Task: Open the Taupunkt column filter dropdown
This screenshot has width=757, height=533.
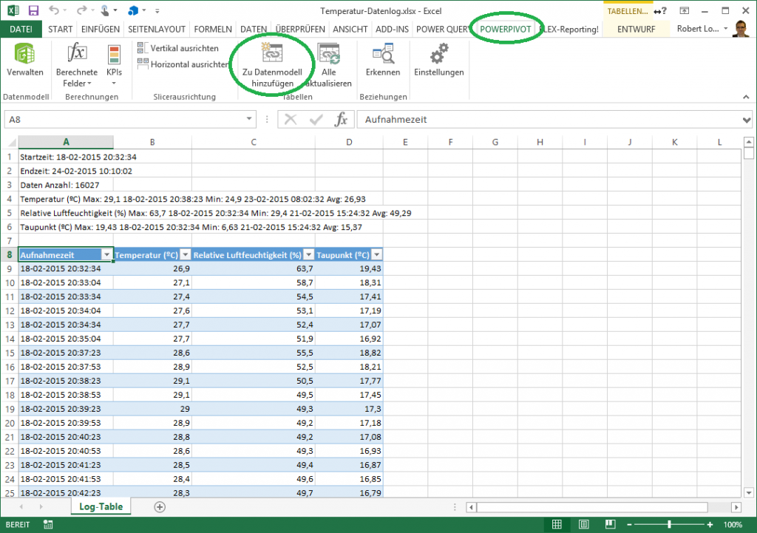Action: click(x=376, y=254)
